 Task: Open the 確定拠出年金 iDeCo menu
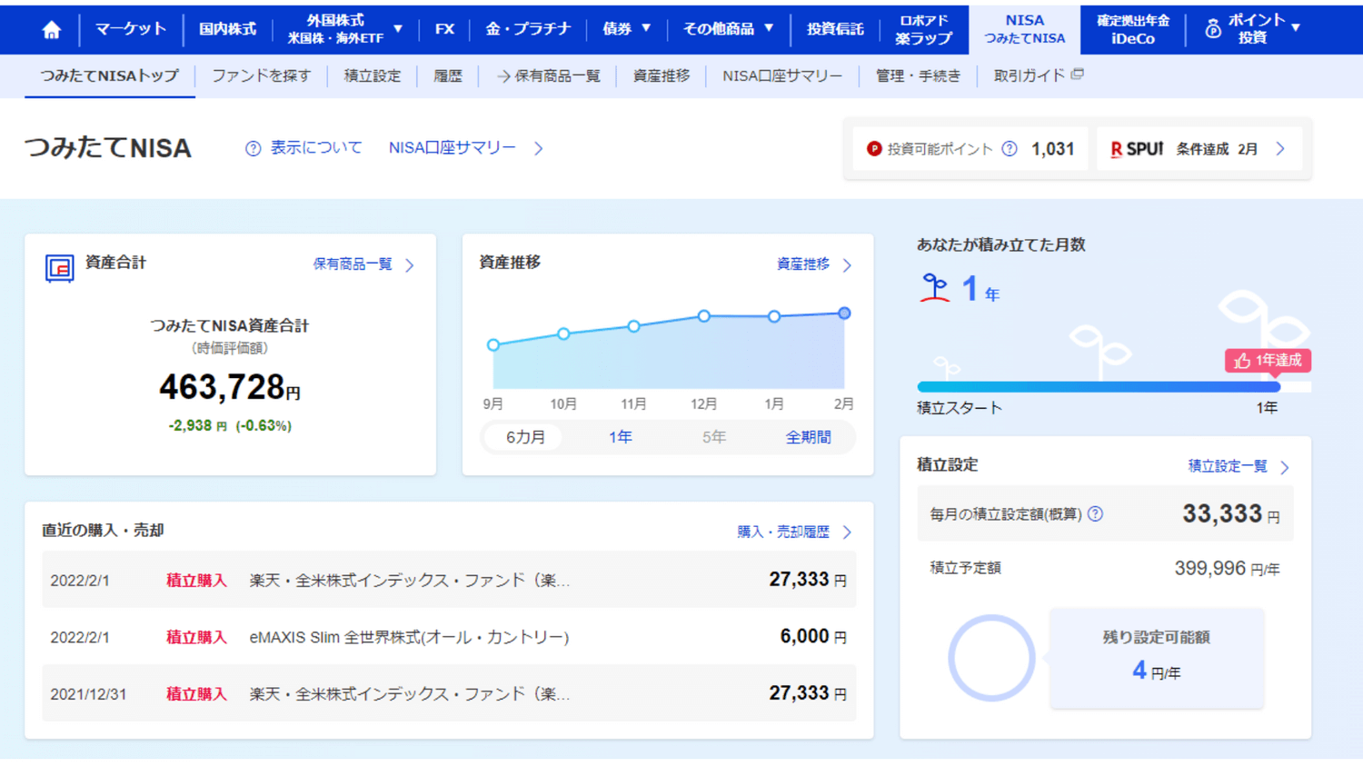click(x=1133, y=29)
